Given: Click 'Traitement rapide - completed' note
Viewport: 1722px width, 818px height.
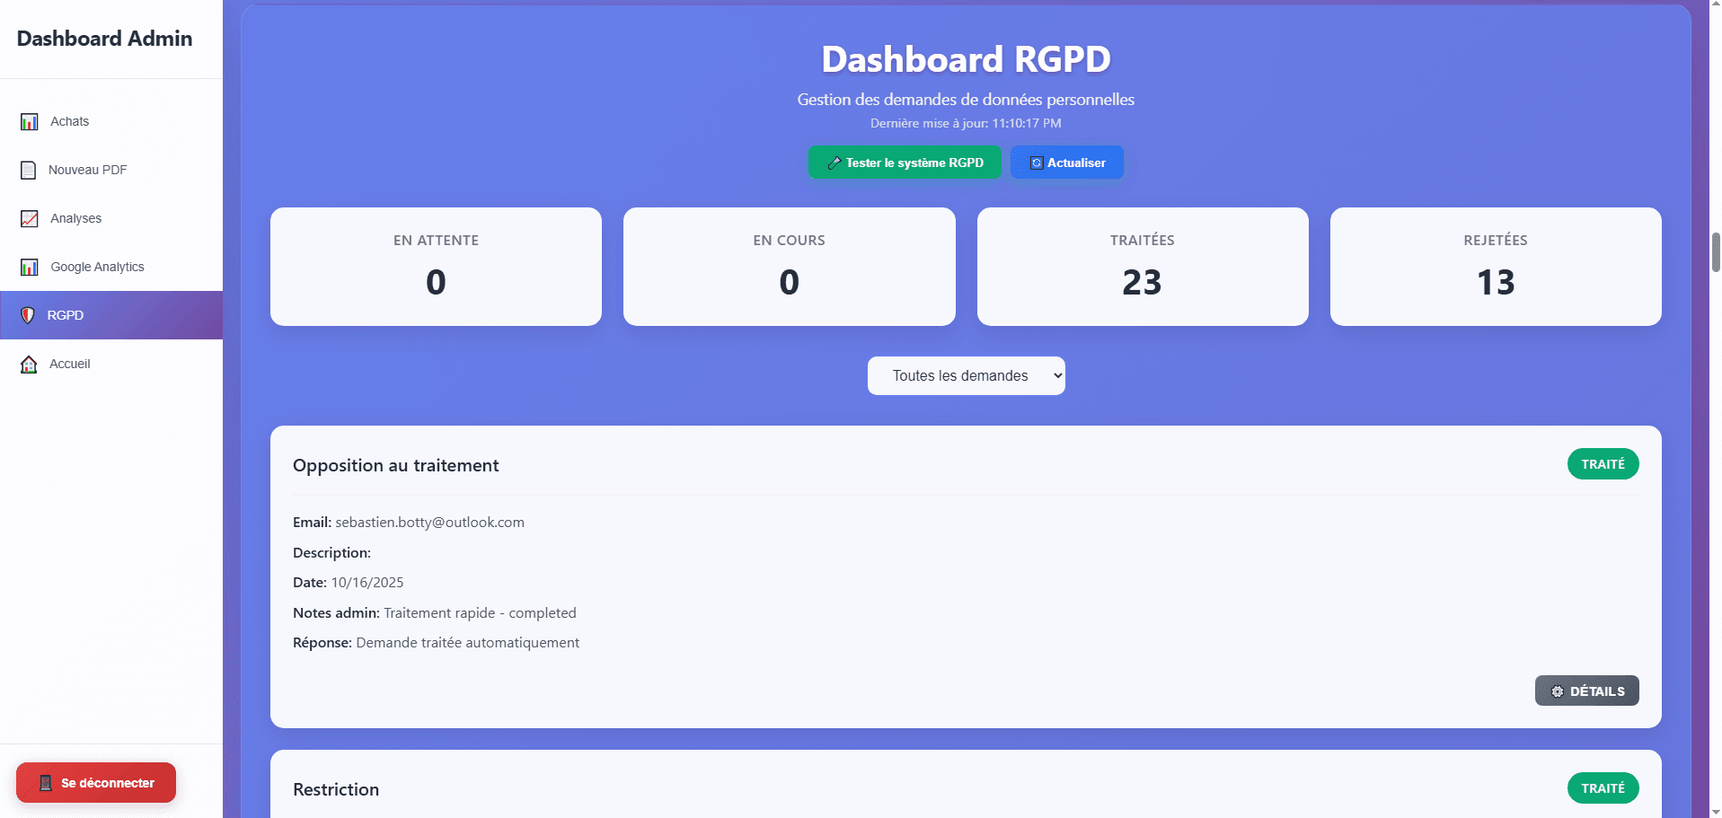Looking at the screenshot, I should [x=480, y=612].
